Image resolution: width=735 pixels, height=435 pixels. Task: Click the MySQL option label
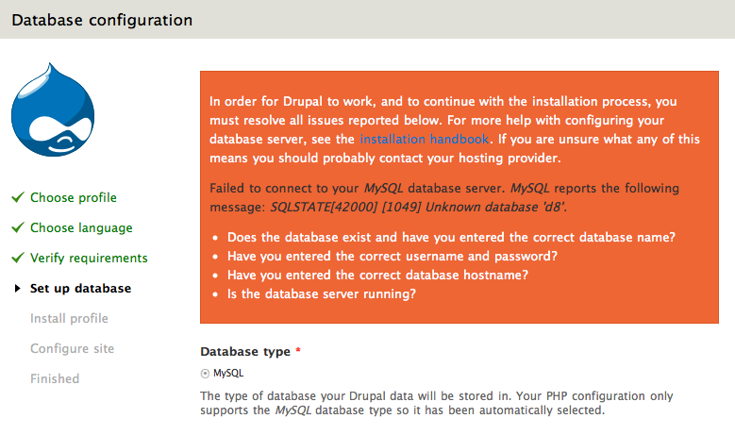click(x=228, y=373)
